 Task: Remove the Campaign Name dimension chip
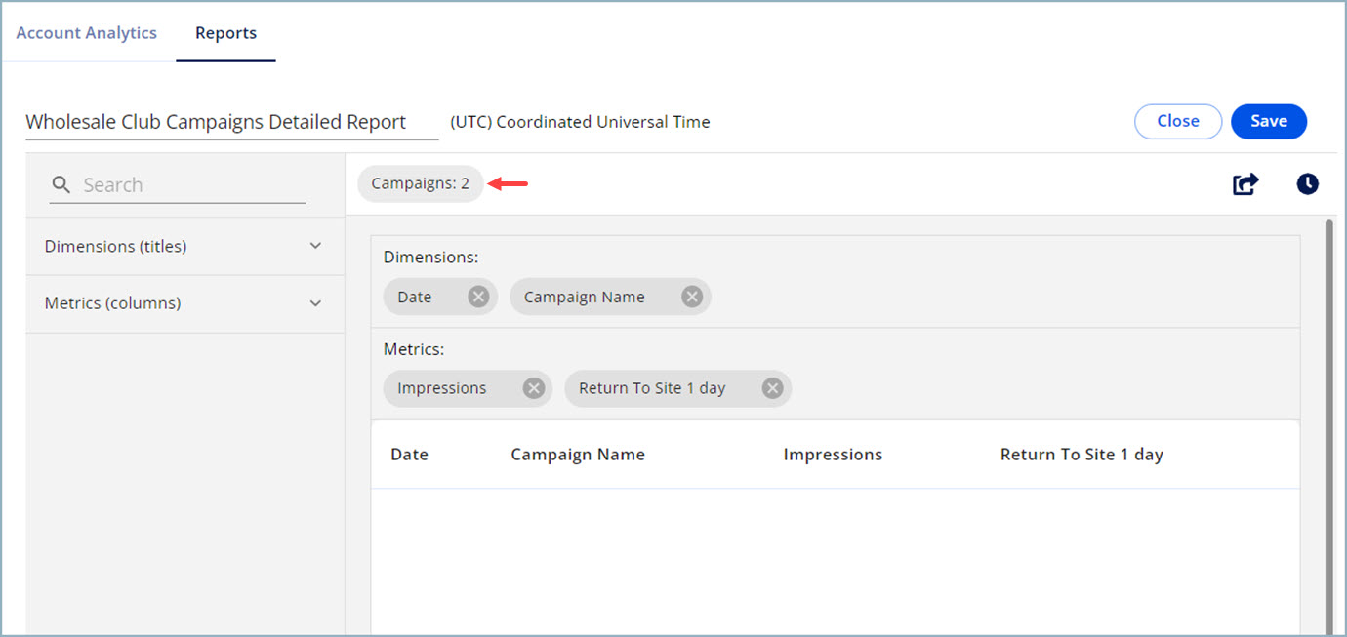(692, 298)
